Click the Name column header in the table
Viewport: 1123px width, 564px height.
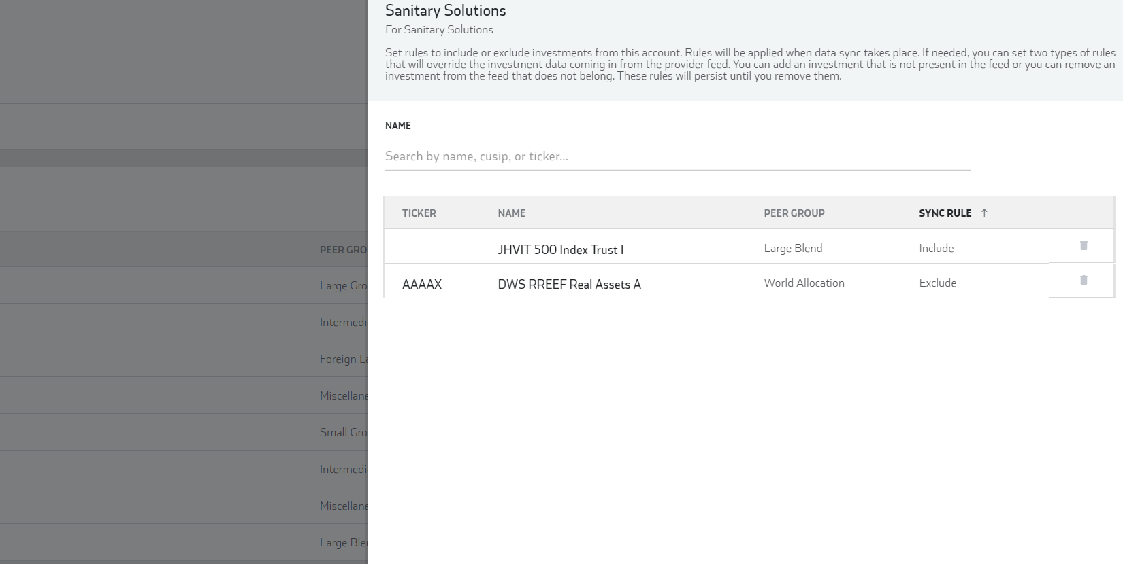point(511,213)
